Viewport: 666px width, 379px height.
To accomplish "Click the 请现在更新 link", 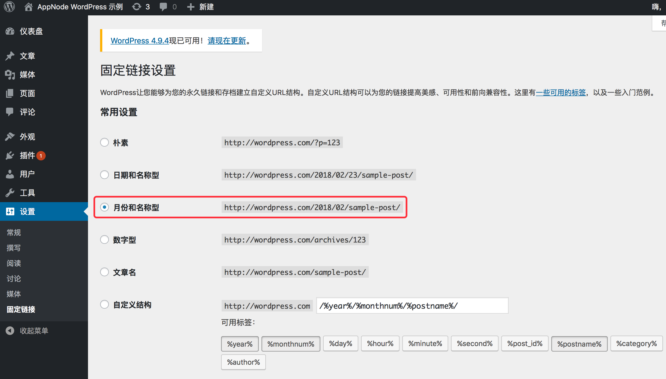I will pos(227,41).
